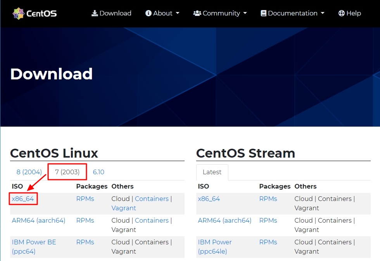380x261 pixels.
Task: Open the Containers link in the x86_64 row
Action: pos(152,198)
